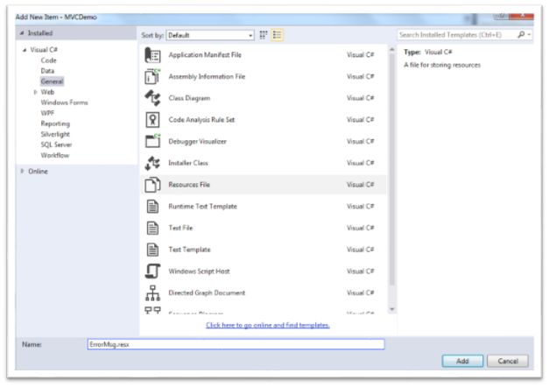This screenshot has width=549, height=387.
Task: Click the Assembly Information File icon
Action: 152,76
